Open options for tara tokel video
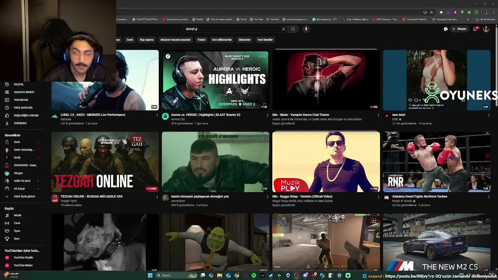Image resolution: width=498 pixels, height=280 pixels. 489,115
